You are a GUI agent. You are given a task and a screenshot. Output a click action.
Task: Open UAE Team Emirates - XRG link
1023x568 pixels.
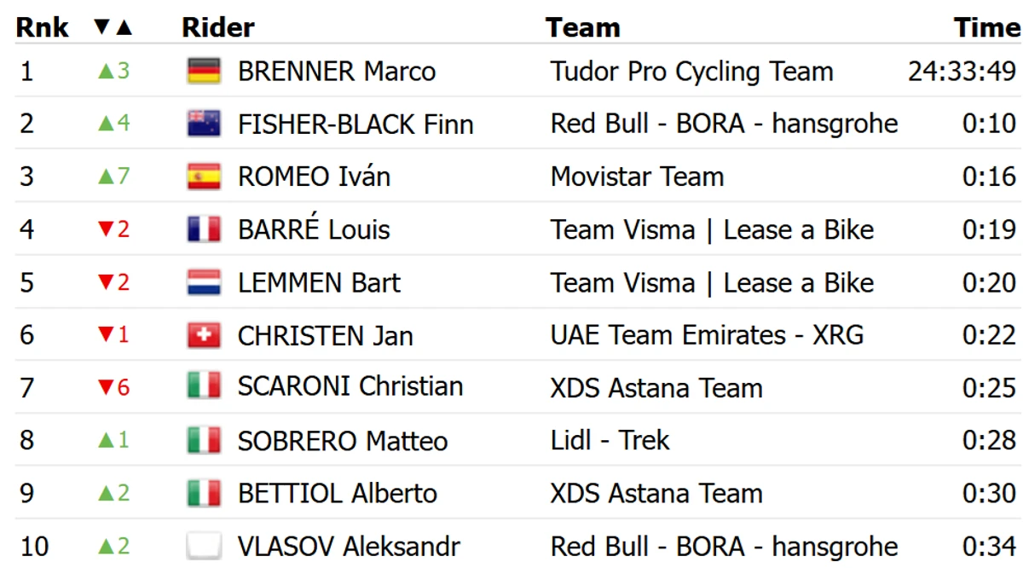coord(708,335)
